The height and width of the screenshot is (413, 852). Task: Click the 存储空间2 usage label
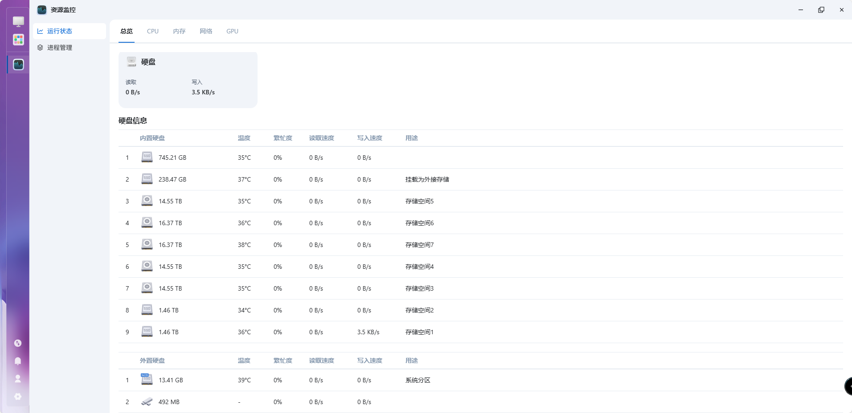tap(420, 310)
